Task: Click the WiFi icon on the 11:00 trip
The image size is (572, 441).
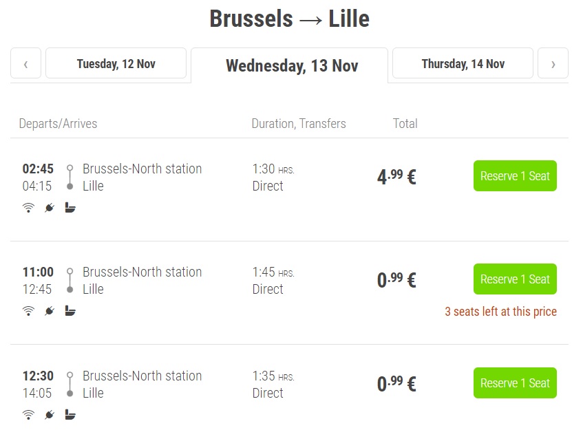Action: [28, 311]
